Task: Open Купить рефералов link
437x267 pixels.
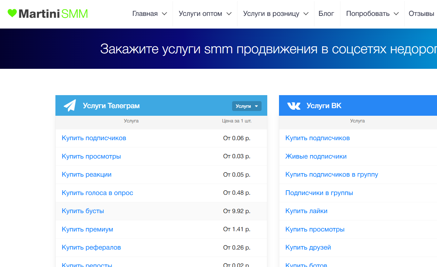Action: pyautogui.click(x=91, y=247)
